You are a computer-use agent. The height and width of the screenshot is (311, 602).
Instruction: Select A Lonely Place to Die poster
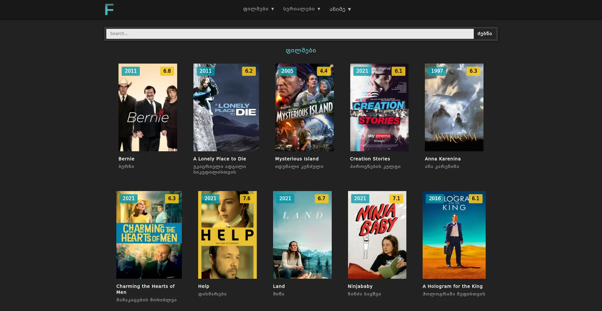226,107
